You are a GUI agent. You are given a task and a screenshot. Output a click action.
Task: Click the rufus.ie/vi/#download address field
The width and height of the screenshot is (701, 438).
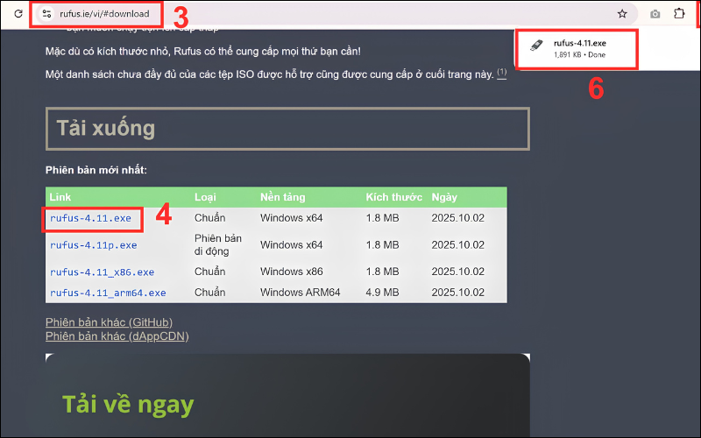(104, 14)
